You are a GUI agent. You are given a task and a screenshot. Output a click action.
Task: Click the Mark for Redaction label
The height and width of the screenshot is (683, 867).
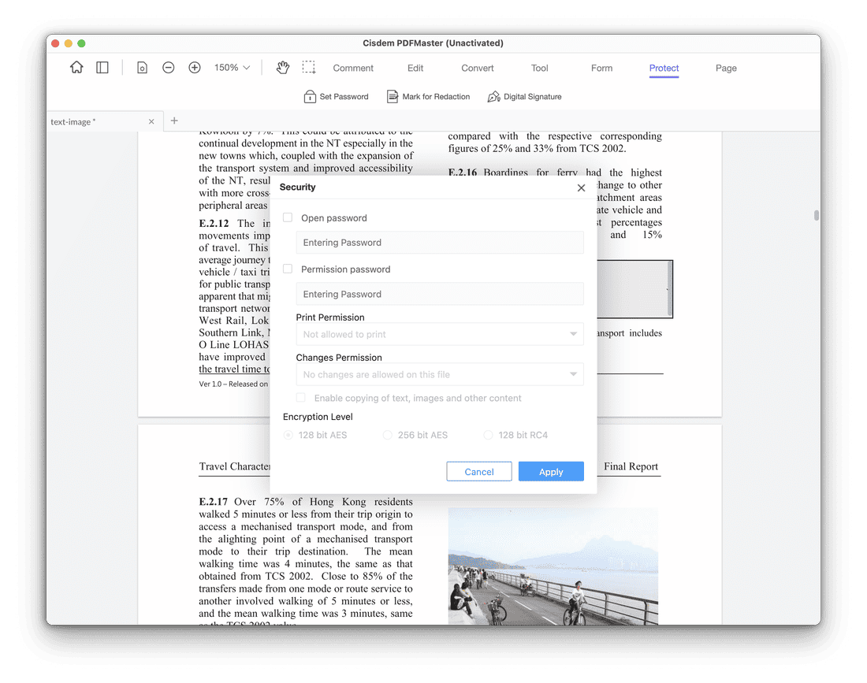click(437, 97)
